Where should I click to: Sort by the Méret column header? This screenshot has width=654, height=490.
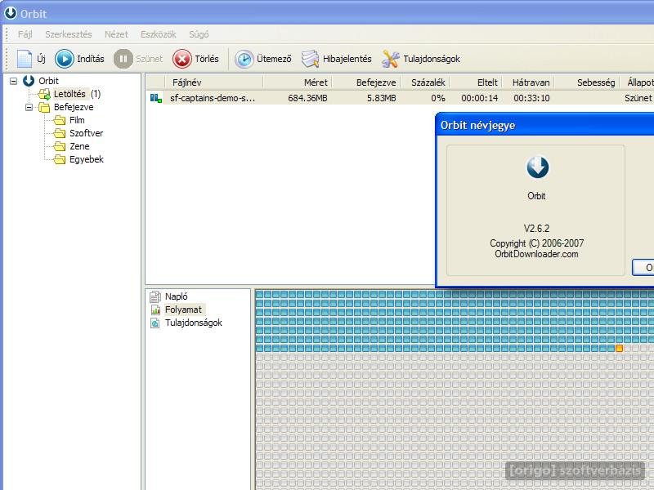point(297,82)
